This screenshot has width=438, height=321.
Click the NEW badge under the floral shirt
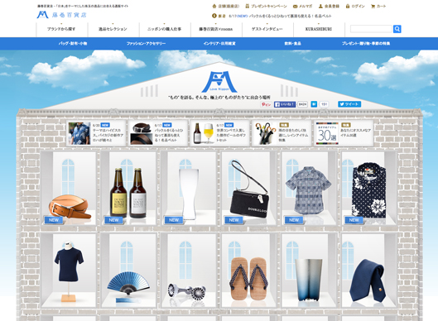point(354,220)
